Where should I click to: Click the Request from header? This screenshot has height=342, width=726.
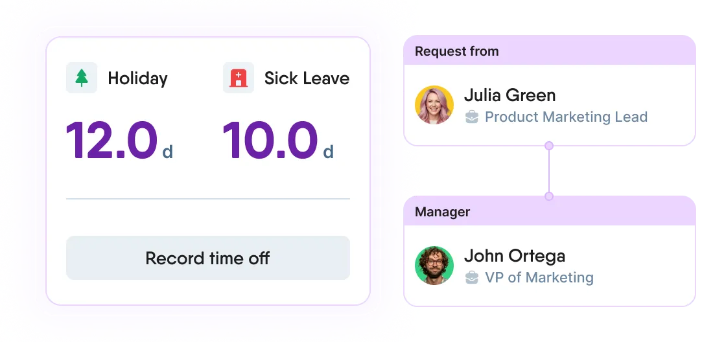[457, 51]
